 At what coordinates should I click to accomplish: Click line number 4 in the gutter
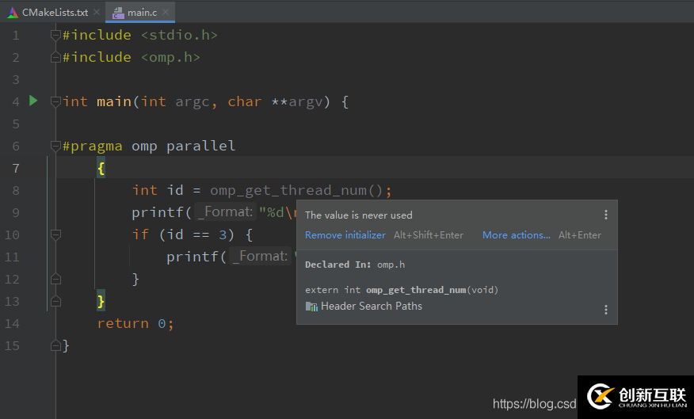click(16, 101)
